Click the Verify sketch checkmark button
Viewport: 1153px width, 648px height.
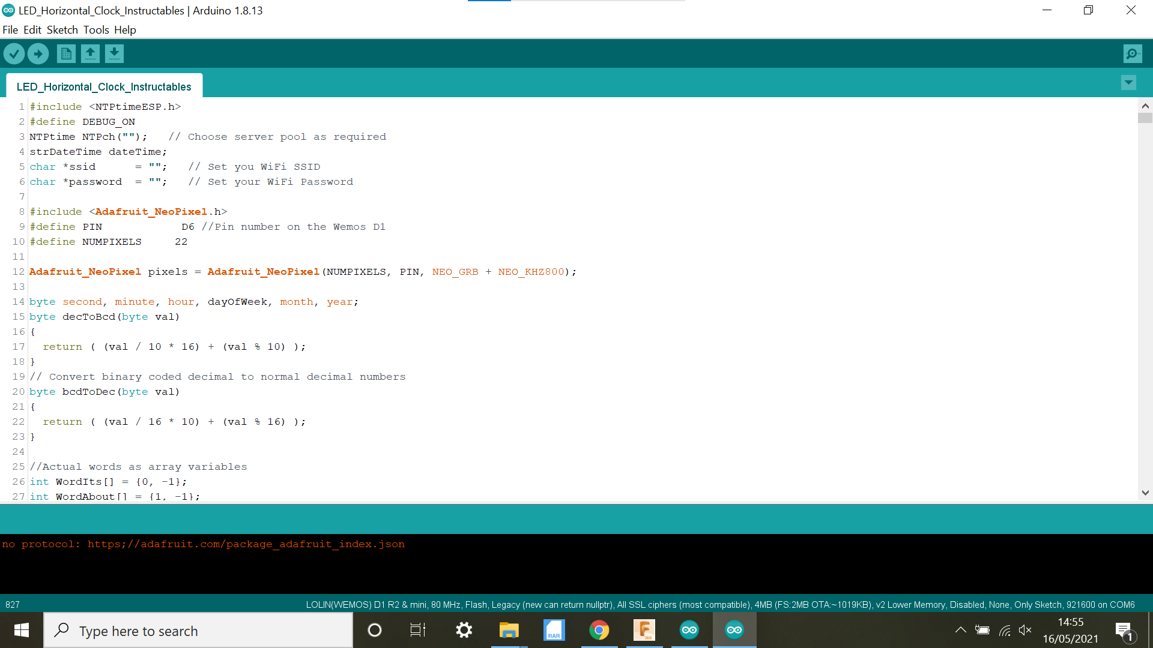coord(14,54)
